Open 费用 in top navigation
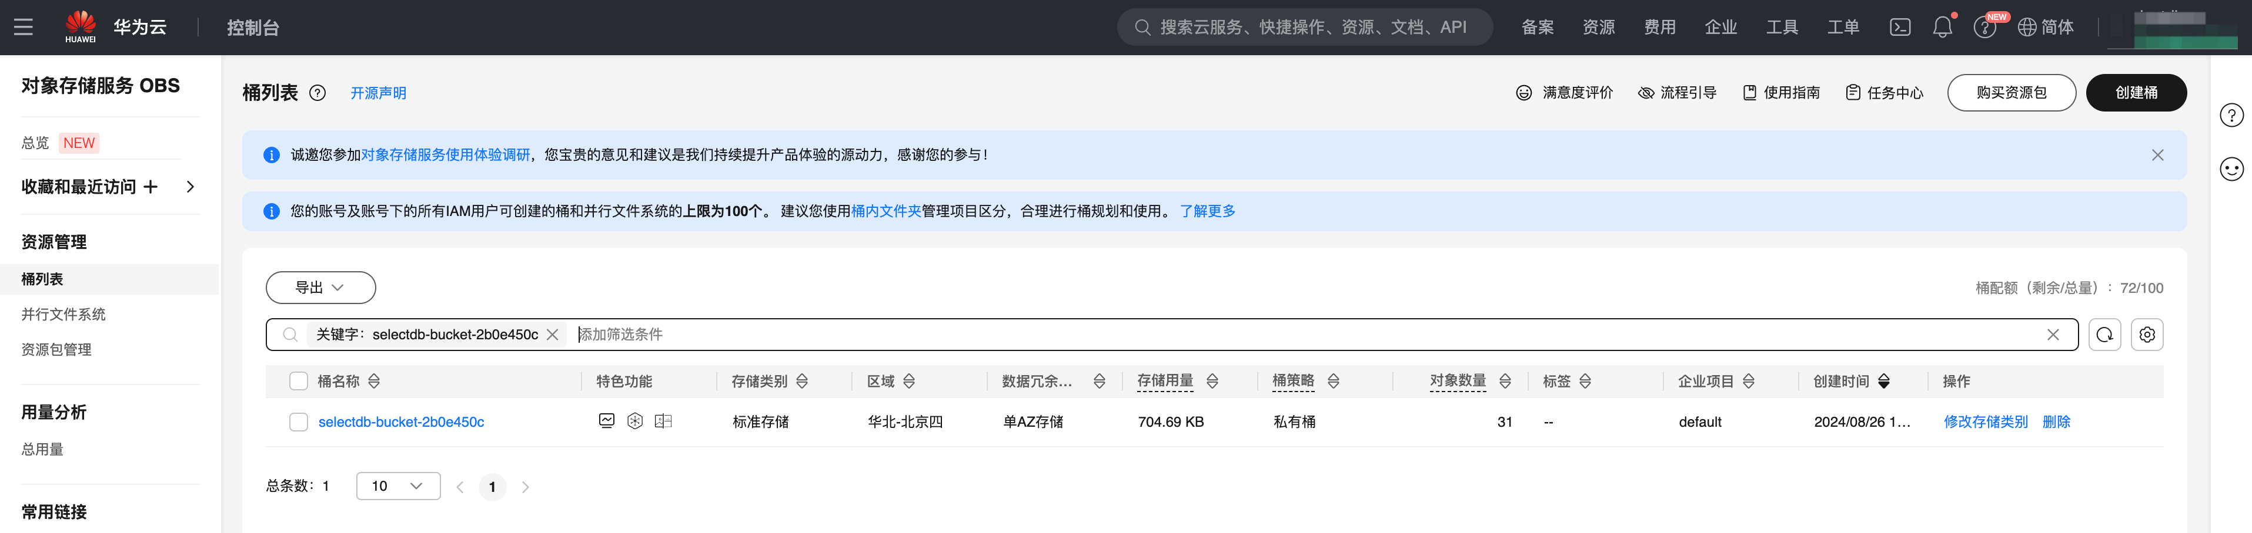 click(1660, 27)
